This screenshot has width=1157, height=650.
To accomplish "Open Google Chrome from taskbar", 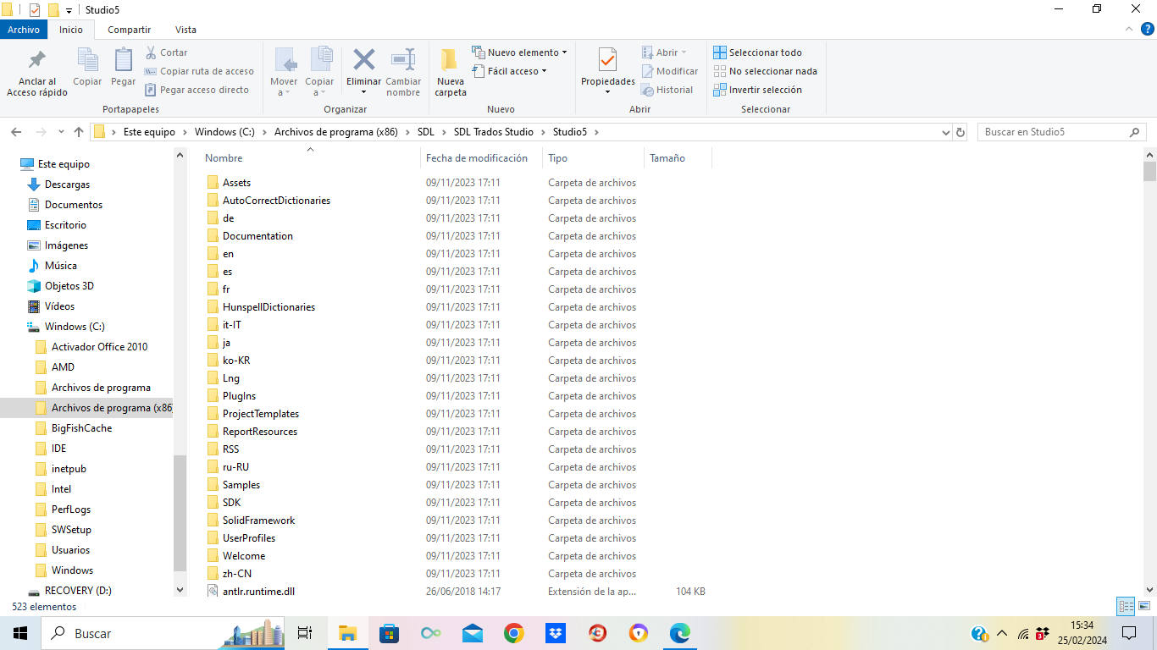I will point(513,633).
